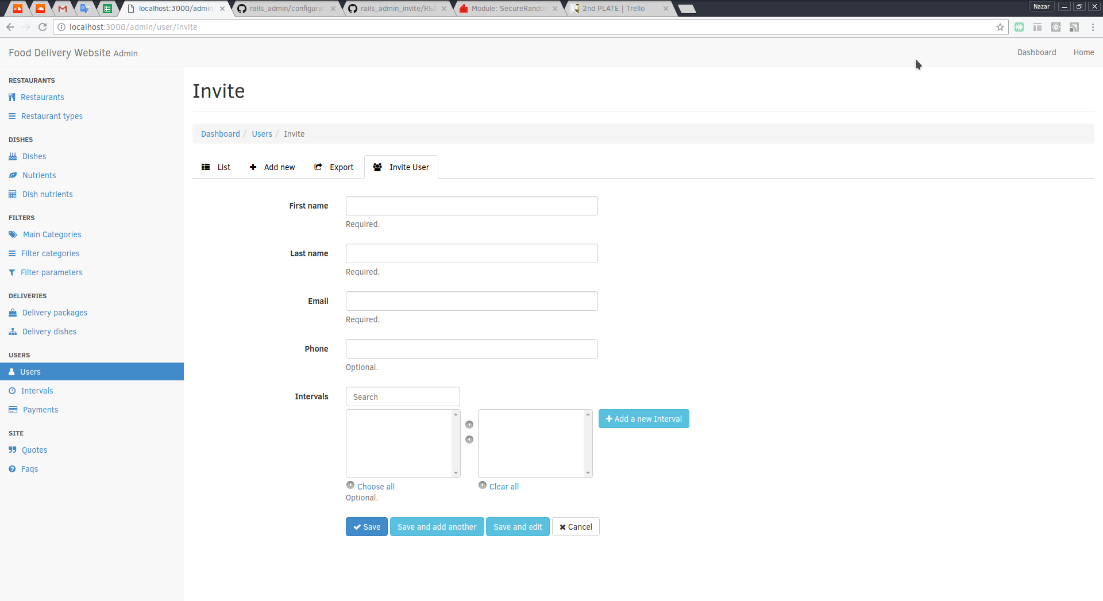This screenshot has height=601, width=1103.
Task: Click the green browser extension icon
Action: coord(1019,27)
